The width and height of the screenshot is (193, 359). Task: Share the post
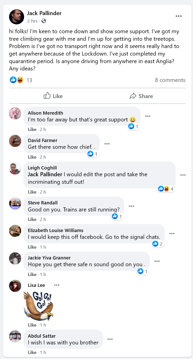coord(141,96)
